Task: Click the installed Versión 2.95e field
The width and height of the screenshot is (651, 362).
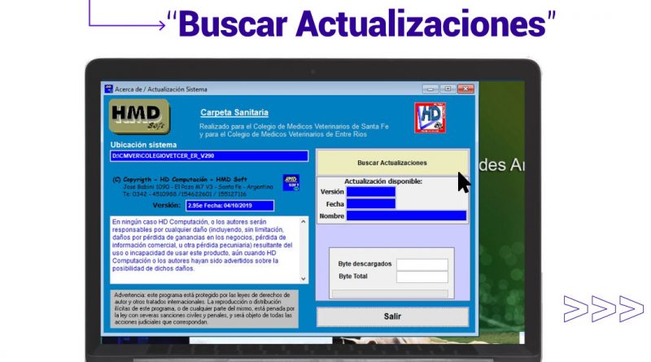Action: click(x=229, y=206)
